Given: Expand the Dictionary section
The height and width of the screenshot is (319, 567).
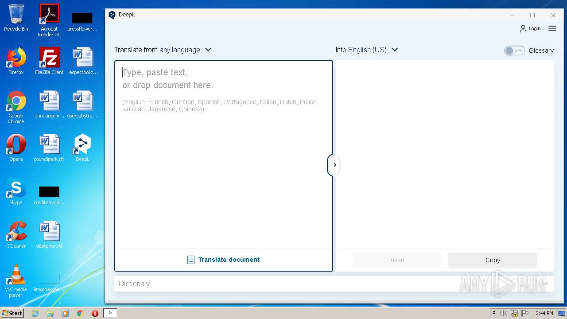Looking at the screenshot, I should pyautogui.click(x=334, y=284).
